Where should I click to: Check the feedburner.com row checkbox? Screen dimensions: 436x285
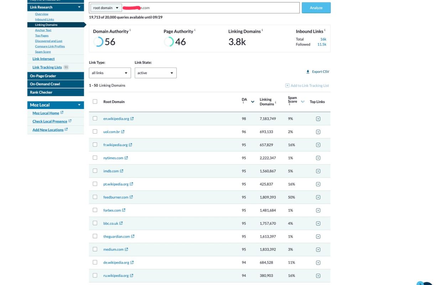95,197
